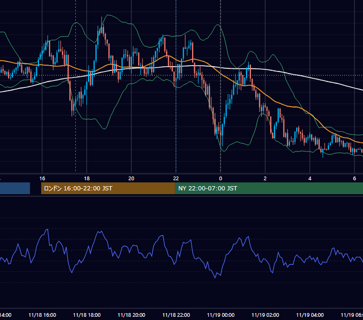Click the 11/18 22:00 date label
The height and width of the screenshot is (320, 363).
pos(176,315)
